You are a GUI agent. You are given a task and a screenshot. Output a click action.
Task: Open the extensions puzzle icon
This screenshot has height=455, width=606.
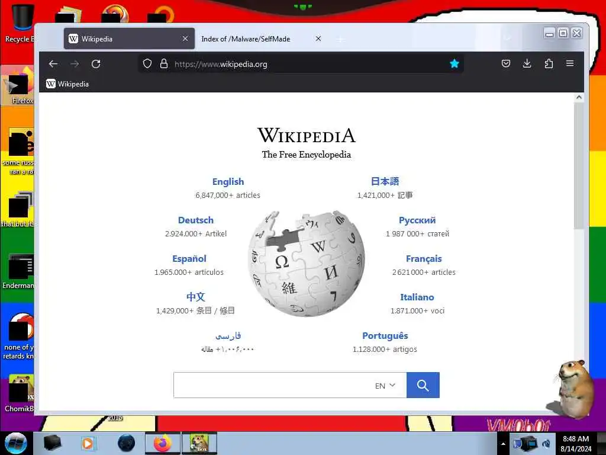[549, 63]
